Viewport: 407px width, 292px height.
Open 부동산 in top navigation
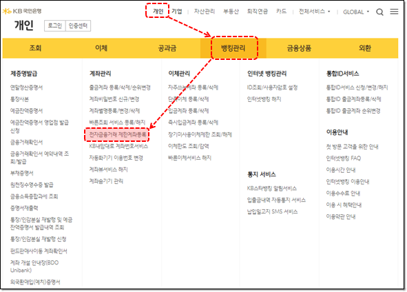coord(231,12)
